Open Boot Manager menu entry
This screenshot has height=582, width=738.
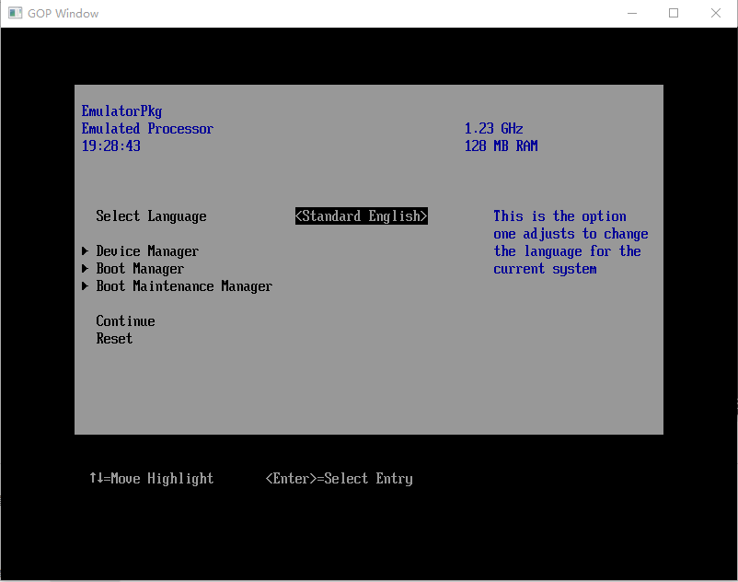[x=140, y=268]
